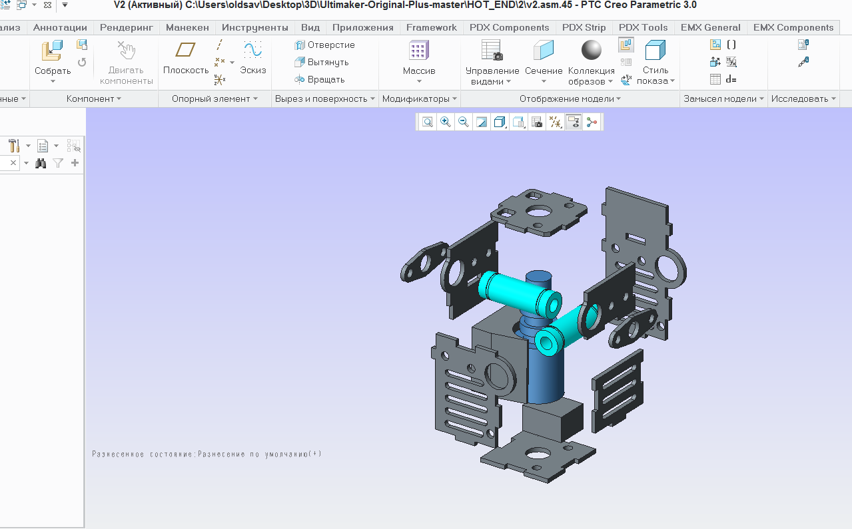Open Управление видами view manager
Image resolution: width=852 pixels, height=529 pixels.
(x=492, y=51)
